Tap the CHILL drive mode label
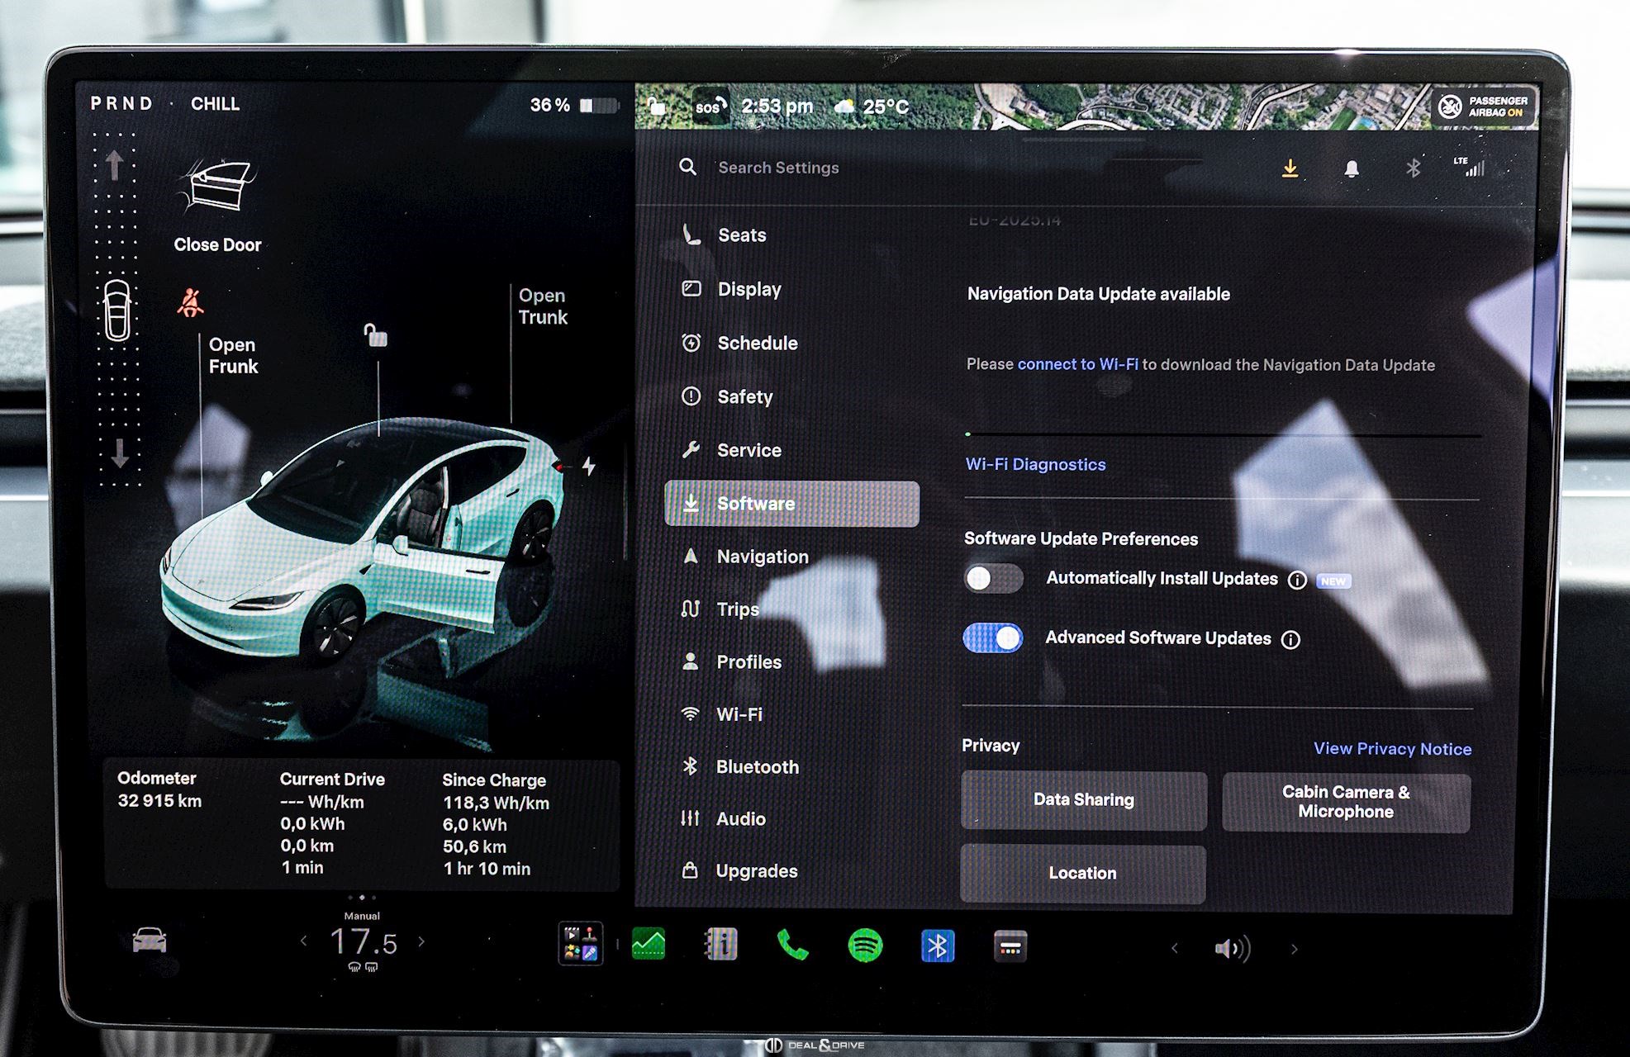Image resolution: width=1630 pixels, height=1057 pixels. 216,104
